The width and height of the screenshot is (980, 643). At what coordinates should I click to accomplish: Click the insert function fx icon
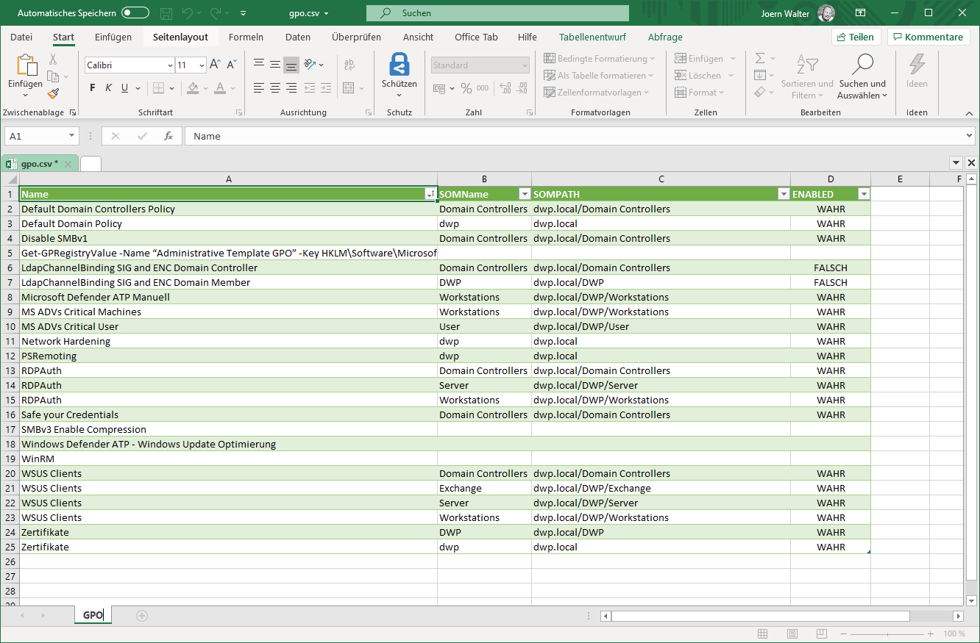click(x=168, y=136)
